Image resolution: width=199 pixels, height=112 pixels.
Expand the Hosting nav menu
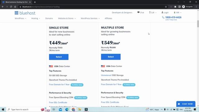(x=36, y=18)
